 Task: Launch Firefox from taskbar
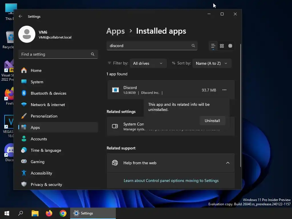(49, 213)
